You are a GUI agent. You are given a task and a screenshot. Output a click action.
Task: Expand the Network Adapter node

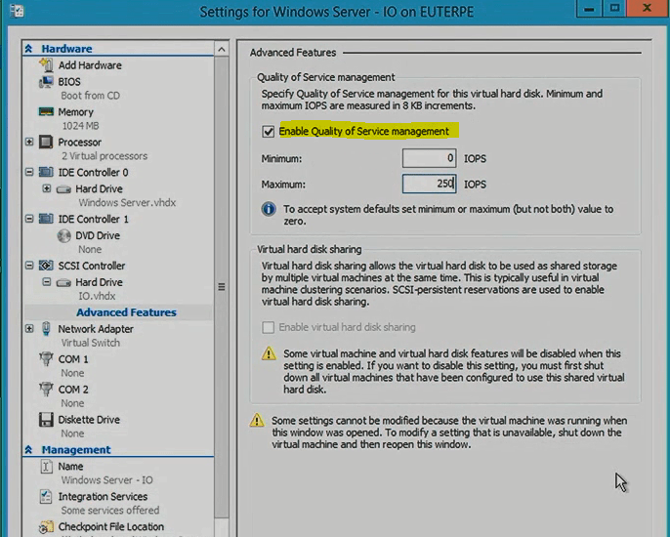(29, 328)
